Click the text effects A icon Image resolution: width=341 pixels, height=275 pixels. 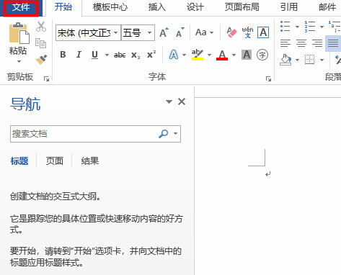coord(174,55)
